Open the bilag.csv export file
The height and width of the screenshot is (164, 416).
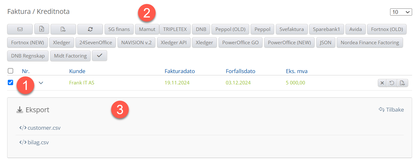[38, 142]
